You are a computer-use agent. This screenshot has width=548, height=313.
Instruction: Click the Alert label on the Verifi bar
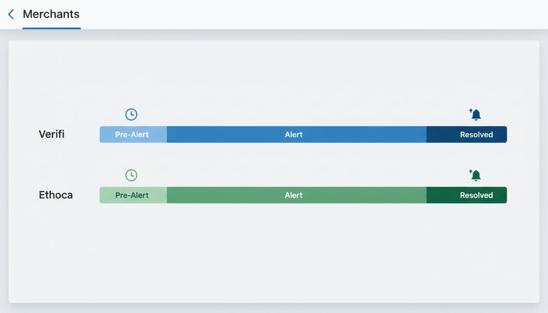pos(294,134)
